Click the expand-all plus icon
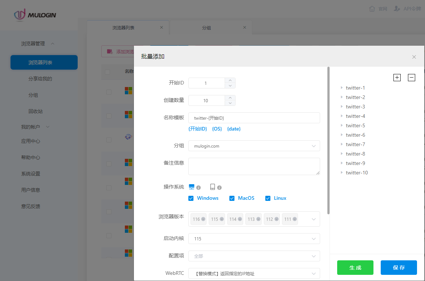 (397, 78)
